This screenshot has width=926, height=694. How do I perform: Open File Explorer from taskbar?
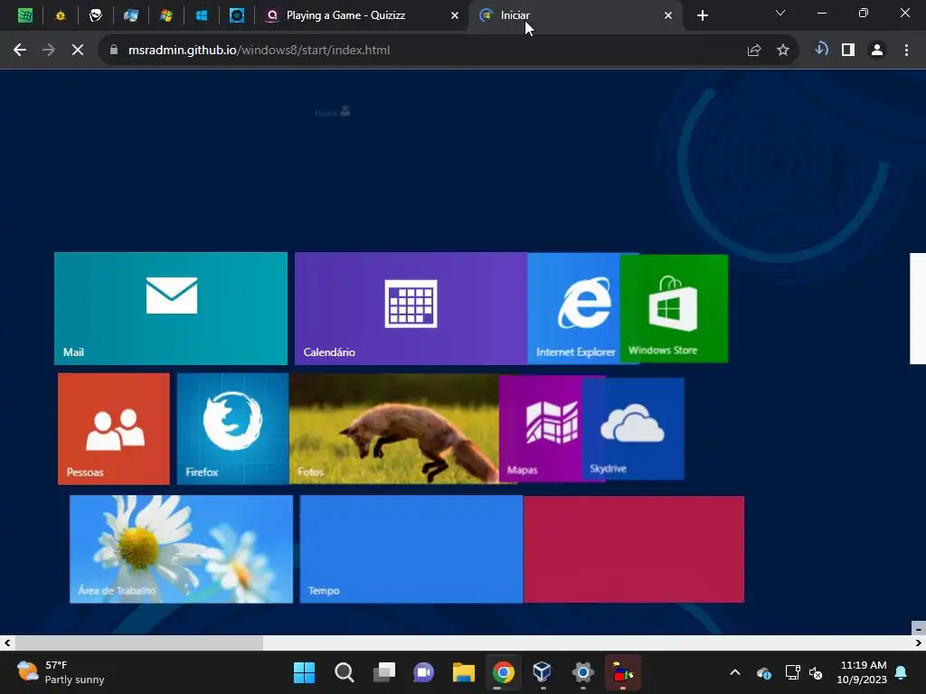pyautogui.click(x=464, y=672)
